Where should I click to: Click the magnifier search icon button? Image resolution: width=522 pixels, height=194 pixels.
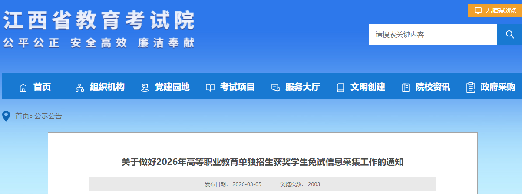tap(509, 34)
